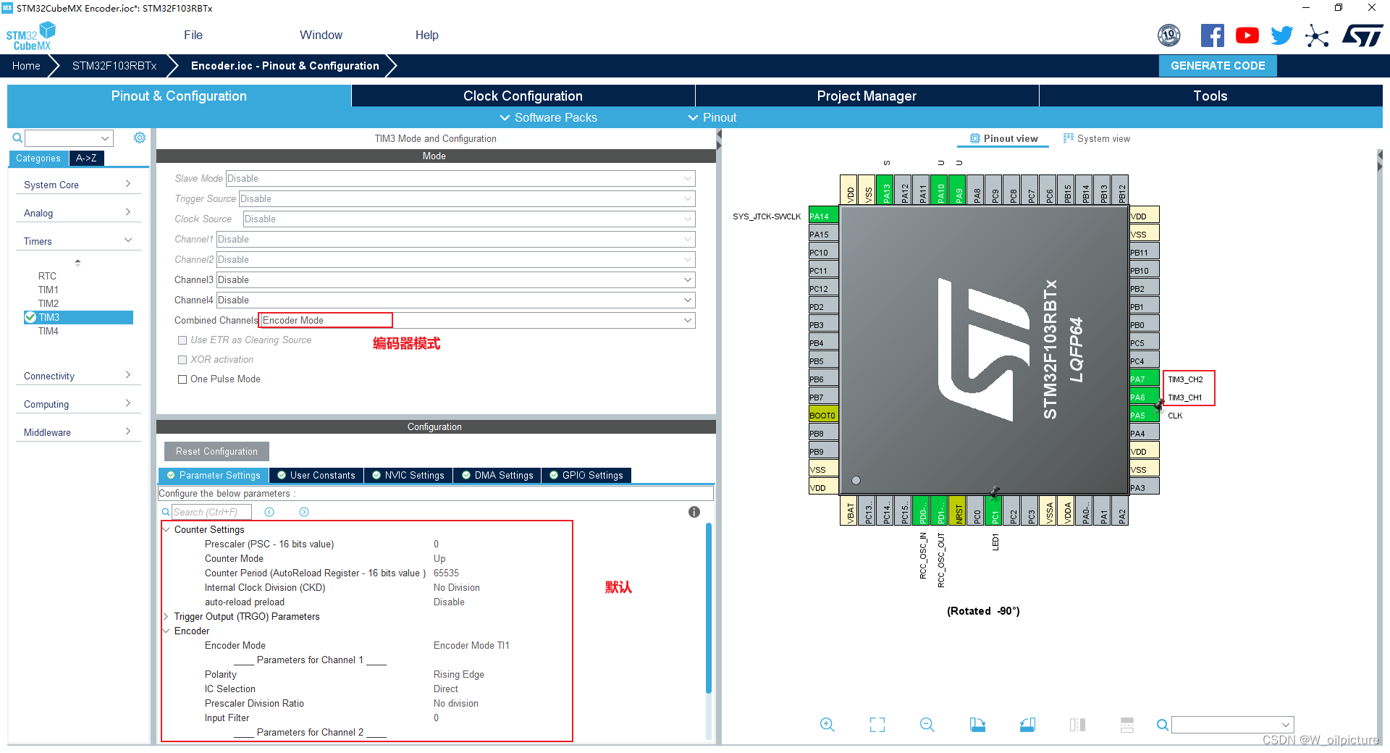Collapse the Timers category

tap(77, 241)
